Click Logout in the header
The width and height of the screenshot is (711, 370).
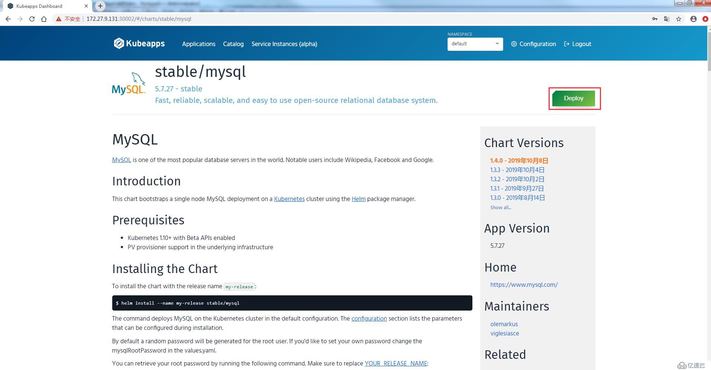coord(578,44)
